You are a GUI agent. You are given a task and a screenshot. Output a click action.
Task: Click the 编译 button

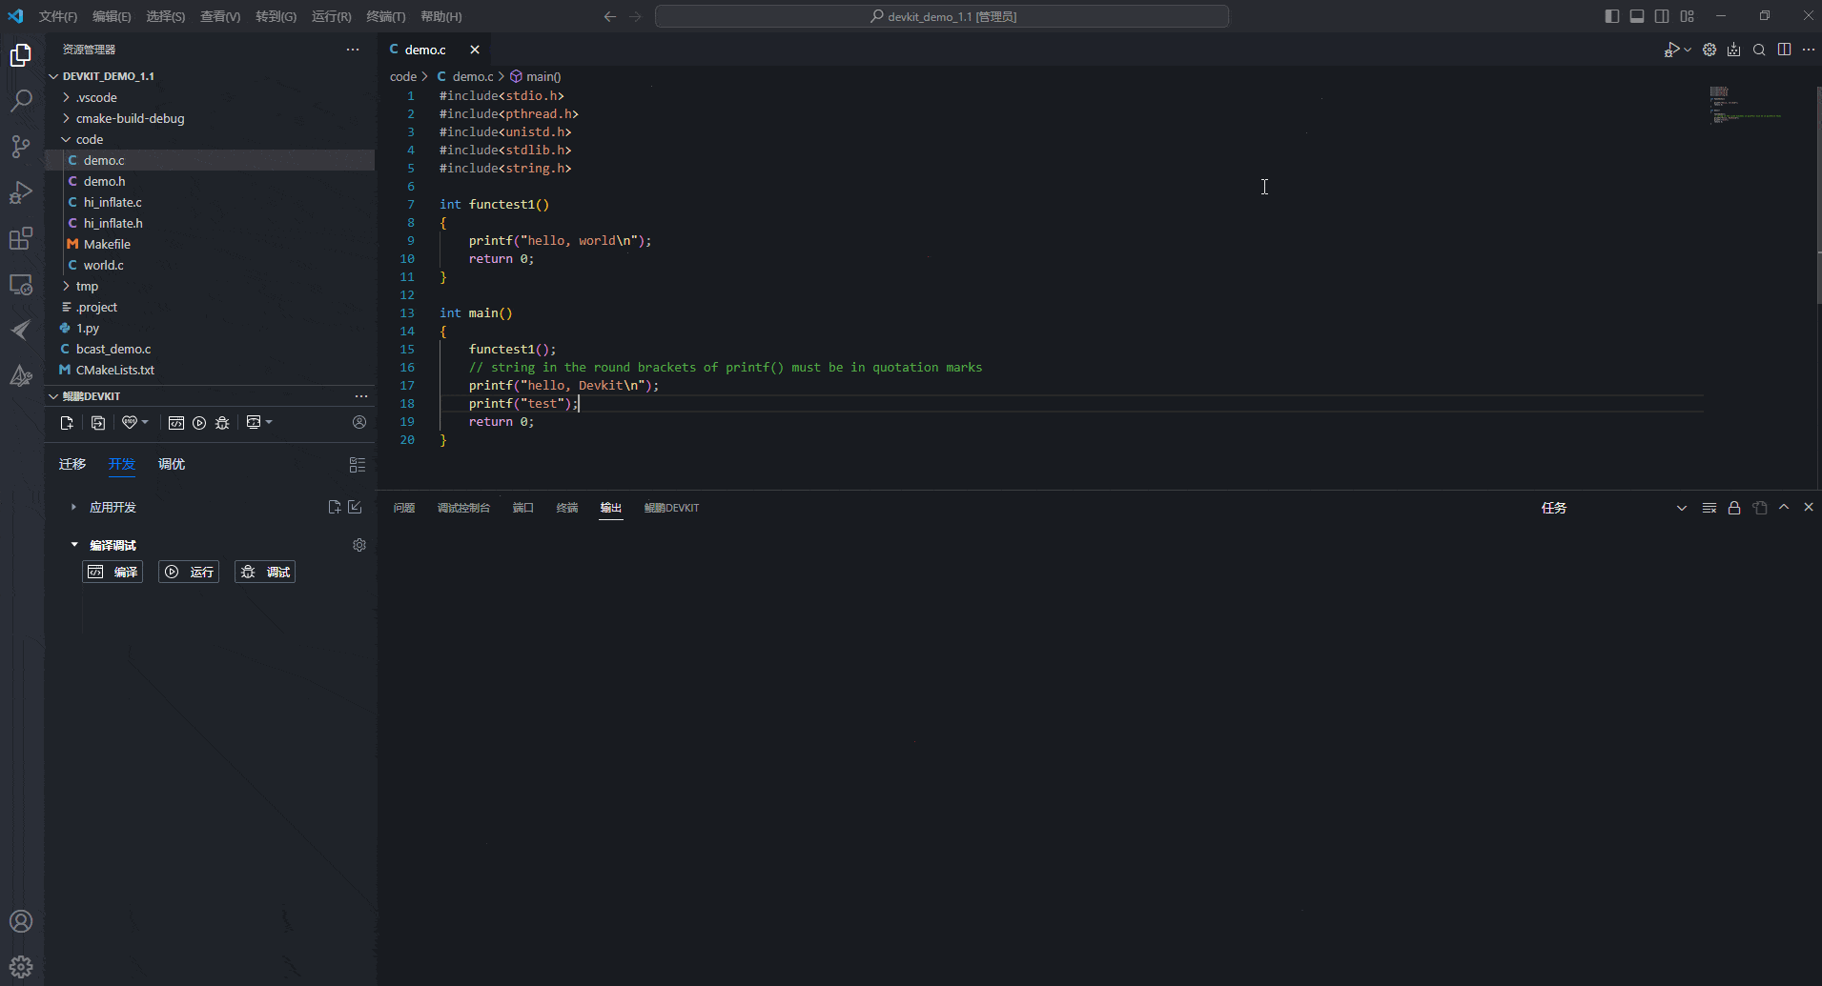(113, 572)
